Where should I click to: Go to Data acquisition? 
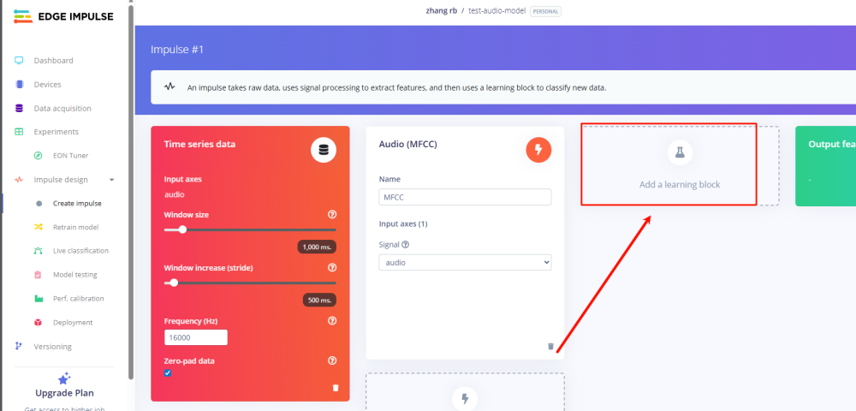pos(62,109)
